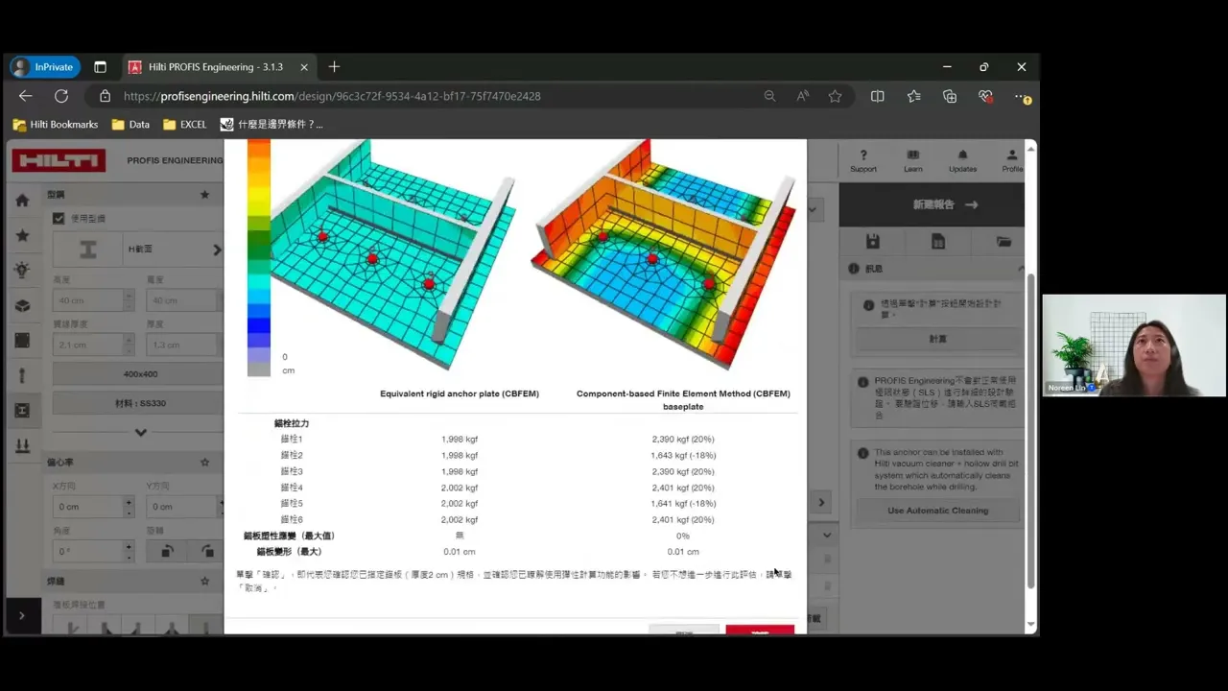Open the Favorites star in left sidebar
1228x691 pixels.
pos(22,235)
